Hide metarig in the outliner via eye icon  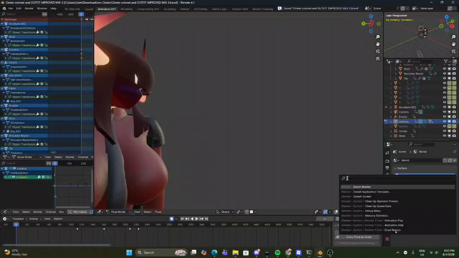coord(444,122)
